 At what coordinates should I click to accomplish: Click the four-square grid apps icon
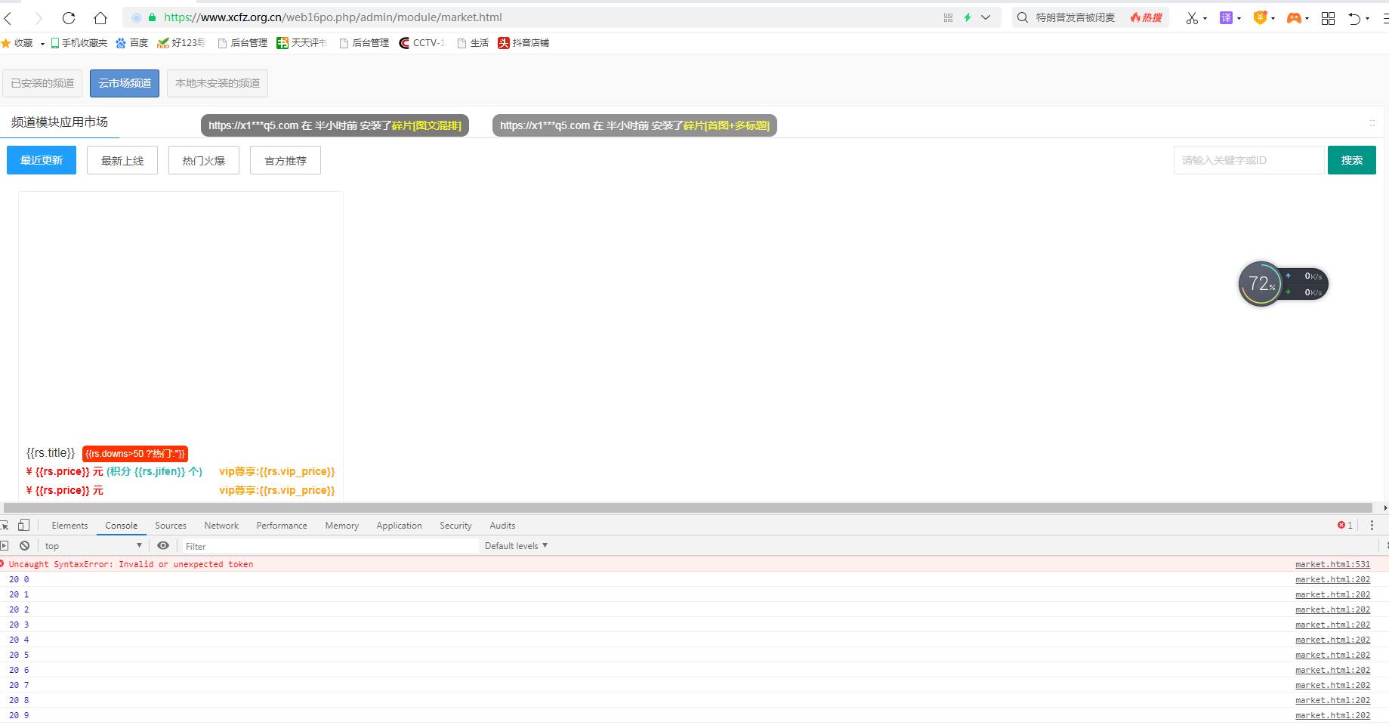click(x=1328, y=18)
